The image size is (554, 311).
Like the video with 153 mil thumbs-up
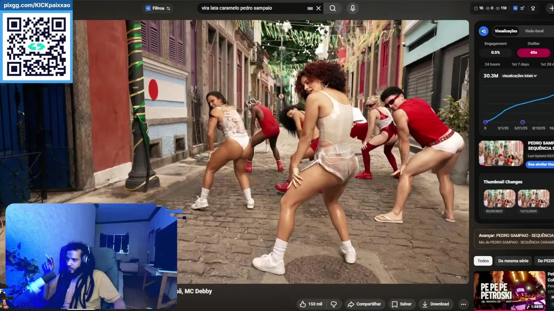(311, 304)
